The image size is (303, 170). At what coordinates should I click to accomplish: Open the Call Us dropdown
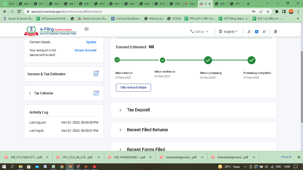click(199, 31)
